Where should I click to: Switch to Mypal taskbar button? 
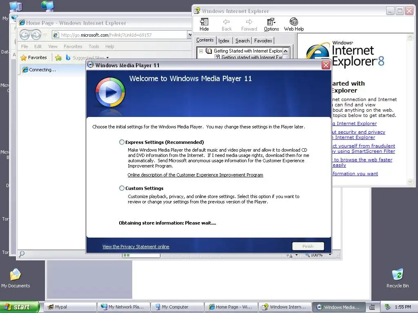(x=70, y=307)
